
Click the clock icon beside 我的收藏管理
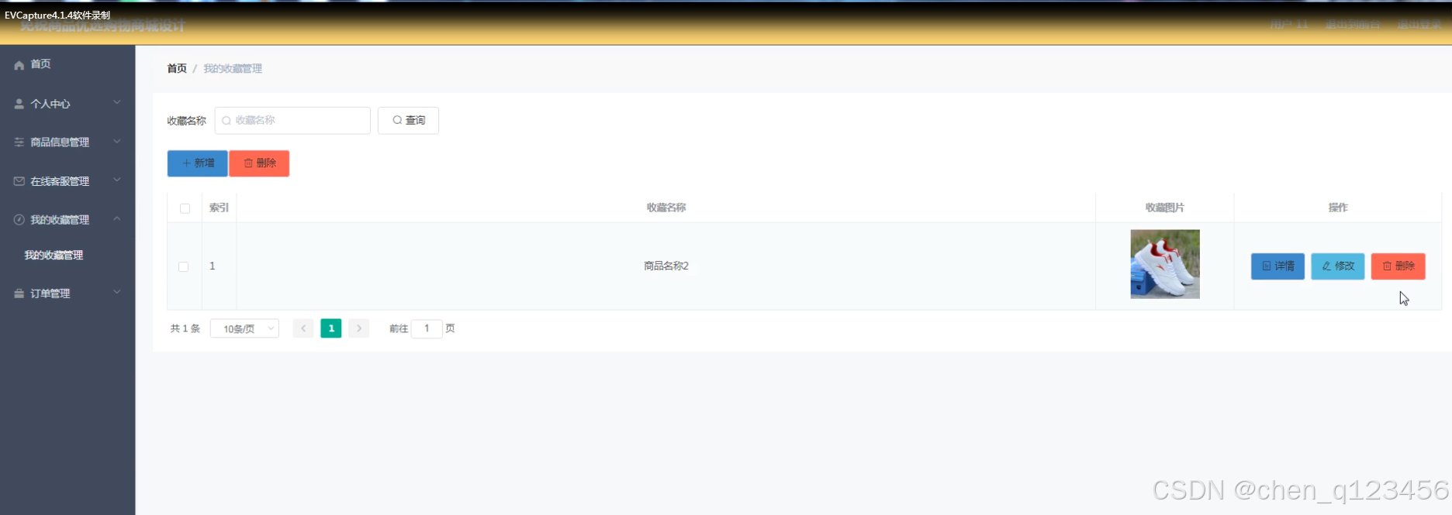pyautogui.click(x=19, y=220)
